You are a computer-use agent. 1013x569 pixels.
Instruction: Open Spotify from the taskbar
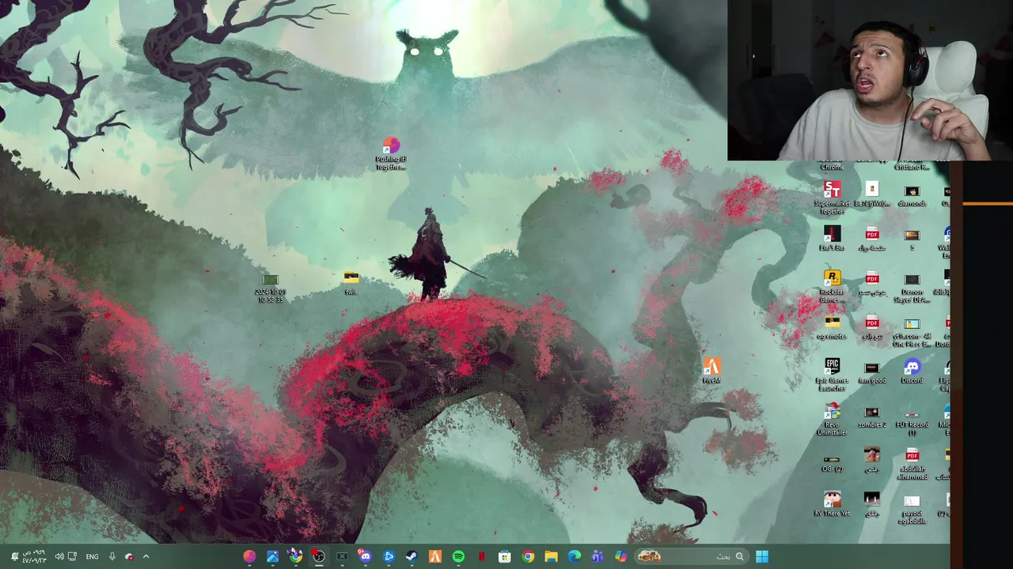(458, 556)
